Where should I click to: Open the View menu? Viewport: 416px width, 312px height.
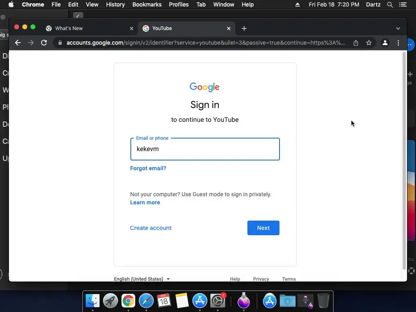tap(92, 4)
